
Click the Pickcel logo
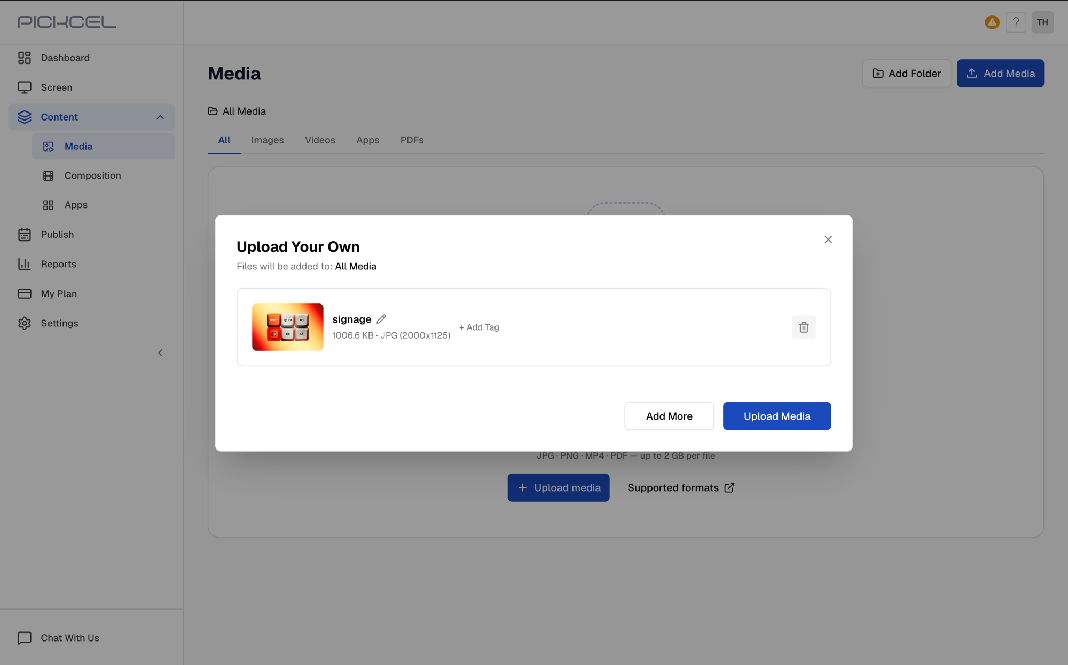[x=67, y=22]
